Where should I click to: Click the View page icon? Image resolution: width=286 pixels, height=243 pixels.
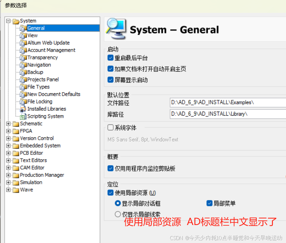[23, 36]
